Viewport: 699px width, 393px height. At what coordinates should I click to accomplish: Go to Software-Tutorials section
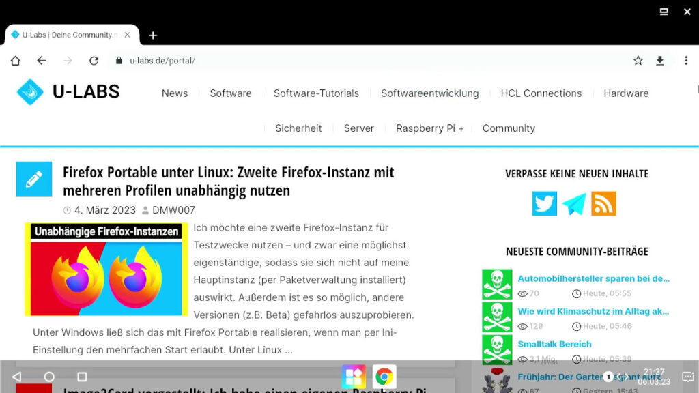(316, 93)
